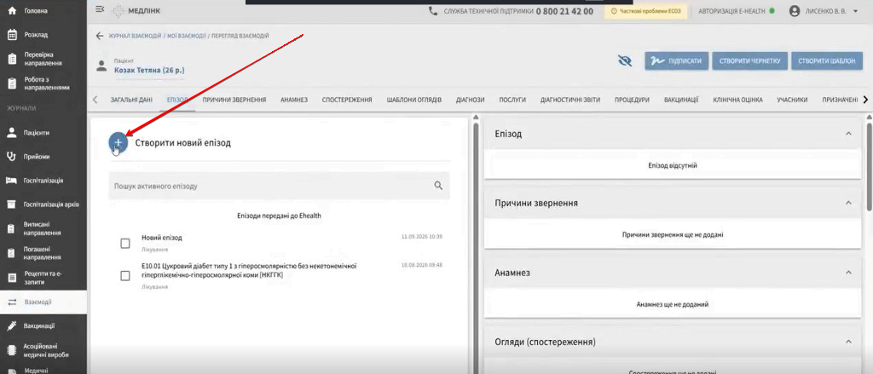Switch to the Анамнез tab
This screenshot has height=374, width=873.
pyautogui.click(x=294, y=101)
